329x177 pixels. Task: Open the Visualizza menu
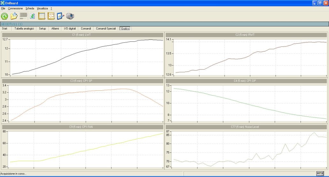(x=42, y=8)
